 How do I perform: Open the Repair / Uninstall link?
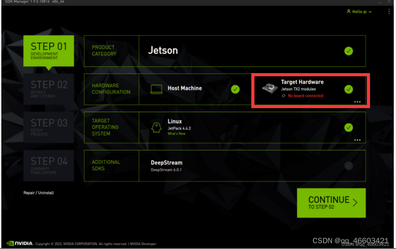point(39,193)
